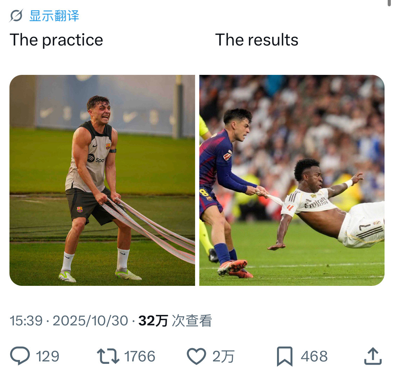Click the 2万 like count
The image size is (394, 374).
223,357
